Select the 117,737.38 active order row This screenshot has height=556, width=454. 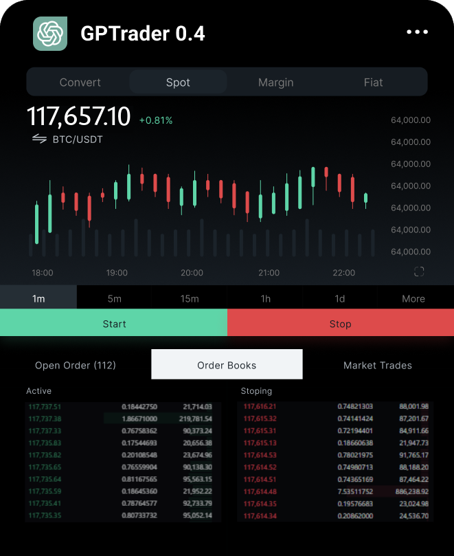click(122, 419)
